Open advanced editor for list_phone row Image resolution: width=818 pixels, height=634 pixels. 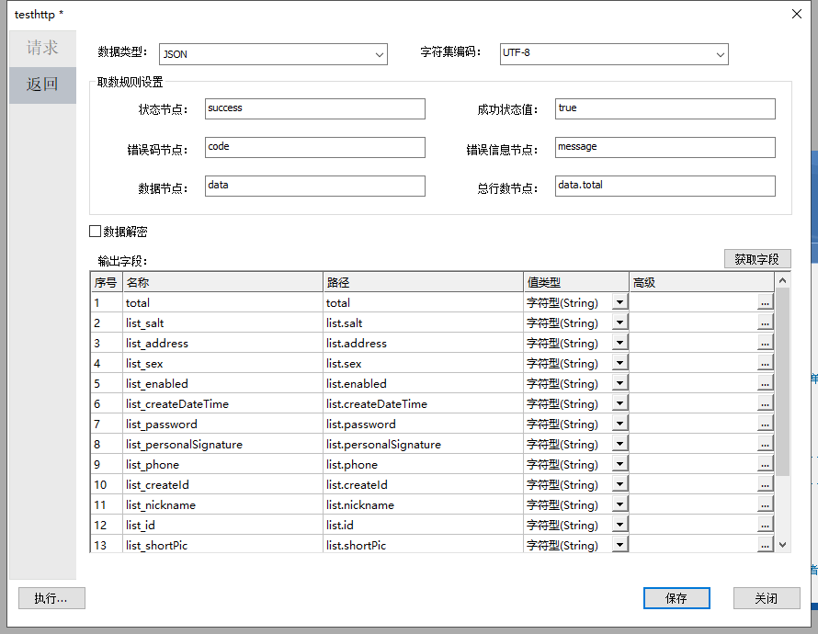[x=765, y=464]
